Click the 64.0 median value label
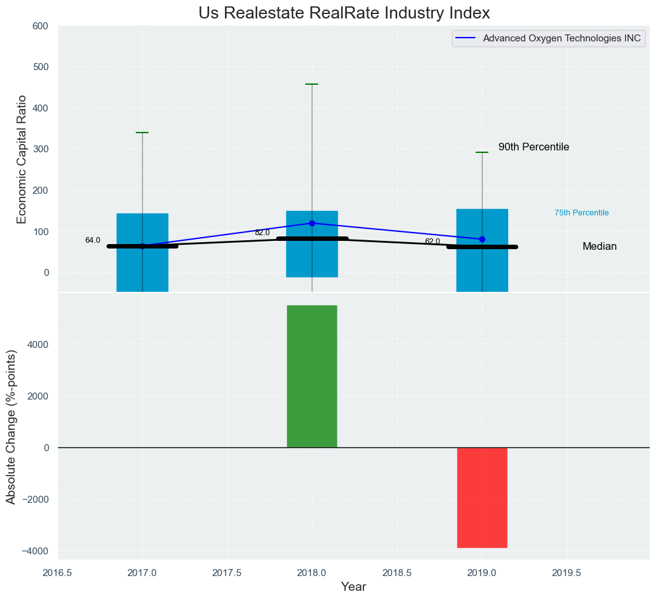The image size is (656, 599). 92,240
